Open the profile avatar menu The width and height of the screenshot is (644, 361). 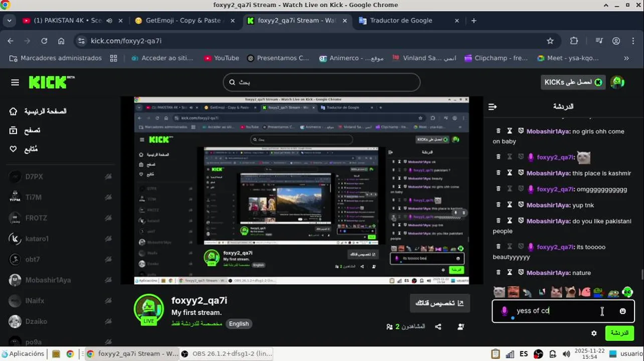[617, 82]
